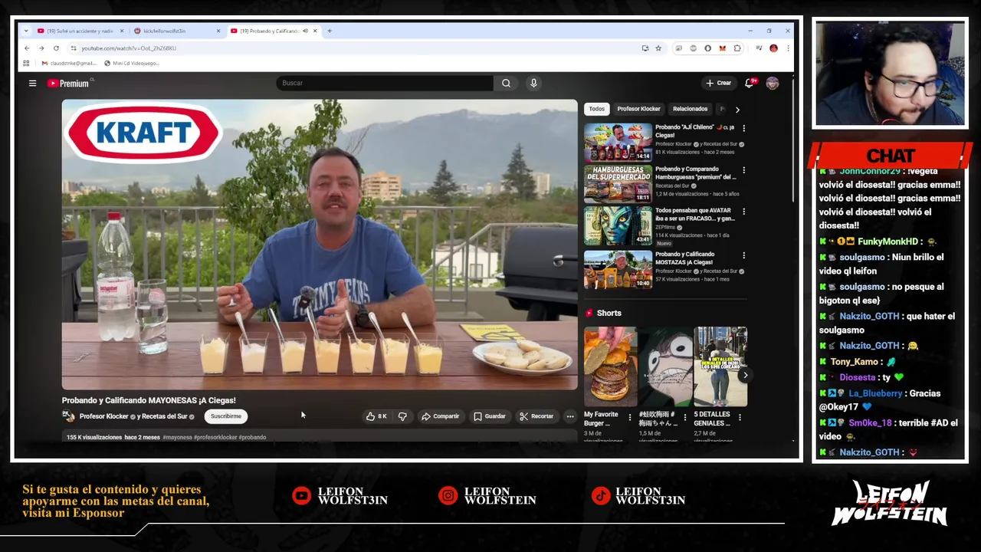Show next Shorts with the arrow

[745, 375]
